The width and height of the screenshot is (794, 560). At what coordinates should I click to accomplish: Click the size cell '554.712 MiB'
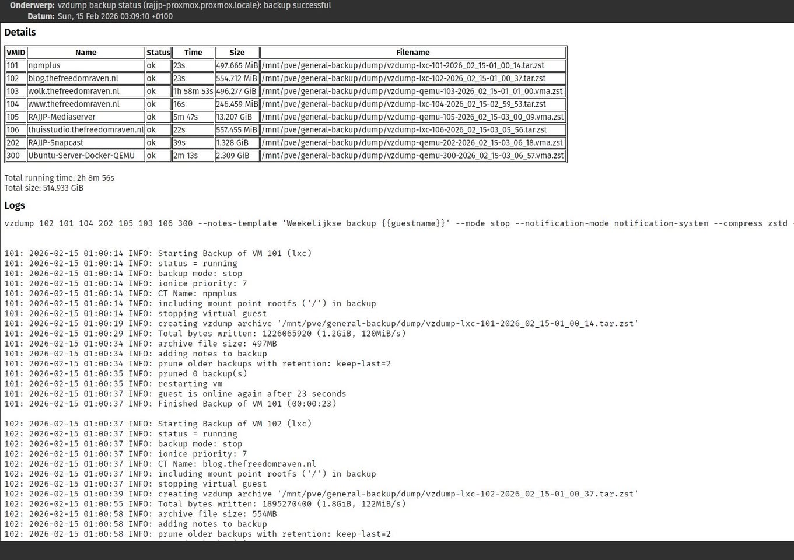point(237,78)
